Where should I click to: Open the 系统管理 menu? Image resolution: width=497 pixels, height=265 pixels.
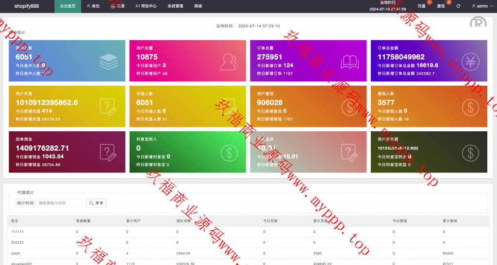pos(175,6)
